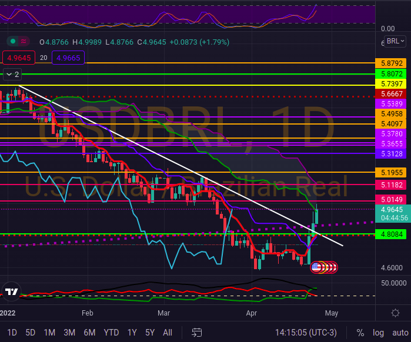The image size is (411, 342).
Task: Click the green 4.8084 price level label
Action: 391,234
